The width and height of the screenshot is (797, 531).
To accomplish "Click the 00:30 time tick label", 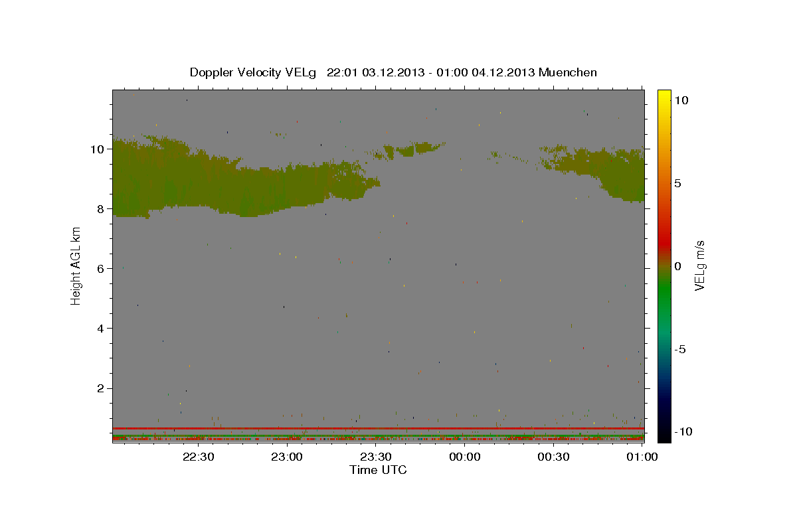I will pos(553,457).
